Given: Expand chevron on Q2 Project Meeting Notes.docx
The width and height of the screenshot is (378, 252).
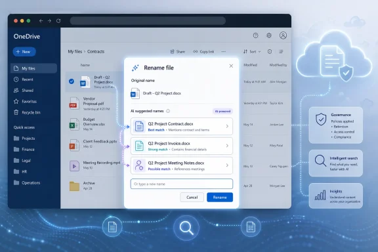Looking at the screenshot, I should [227, 165].
